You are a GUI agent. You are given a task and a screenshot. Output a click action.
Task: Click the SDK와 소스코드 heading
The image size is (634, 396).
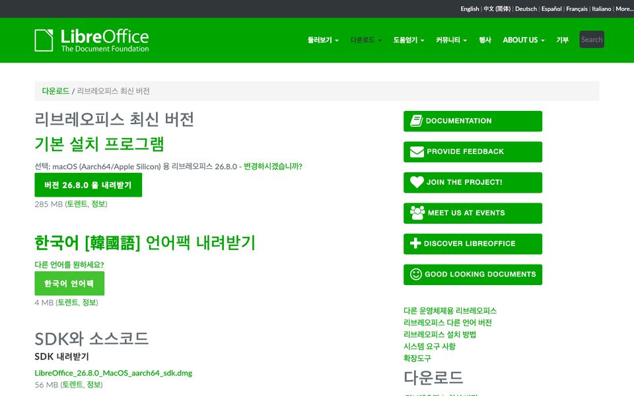tap(91, 339)
